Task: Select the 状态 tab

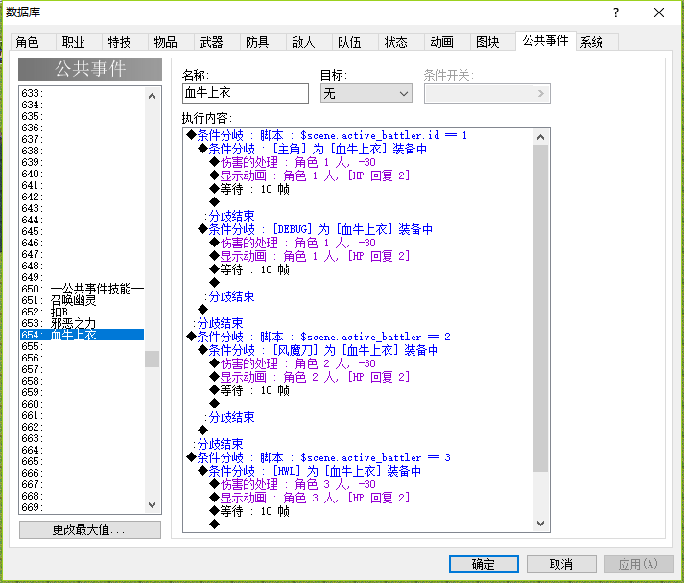Action: pyautogui.click(x=401, y=42)
